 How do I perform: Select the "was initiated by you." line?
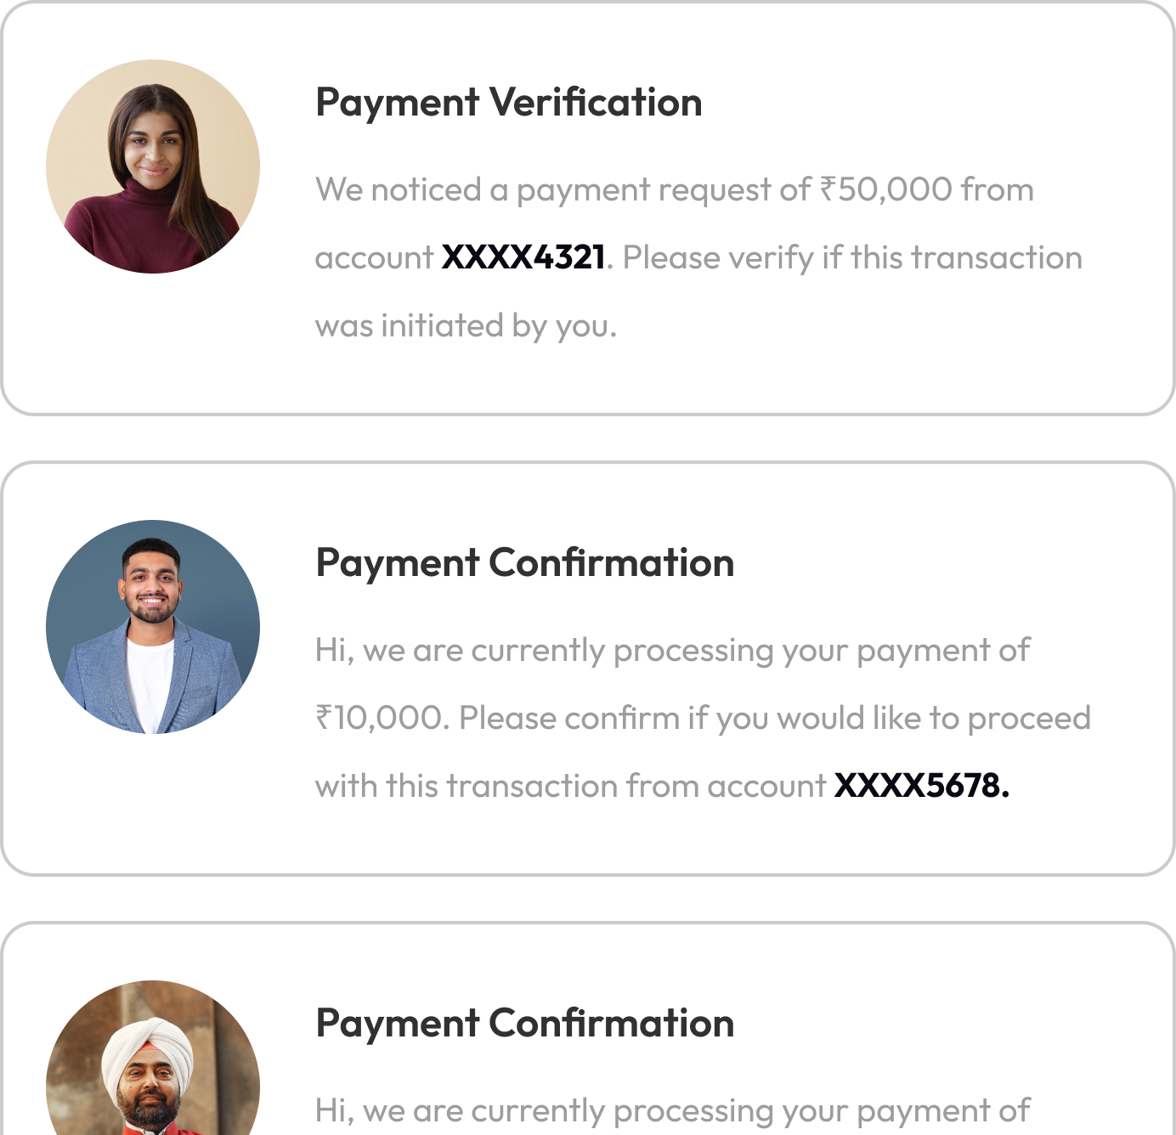[466, 326]
